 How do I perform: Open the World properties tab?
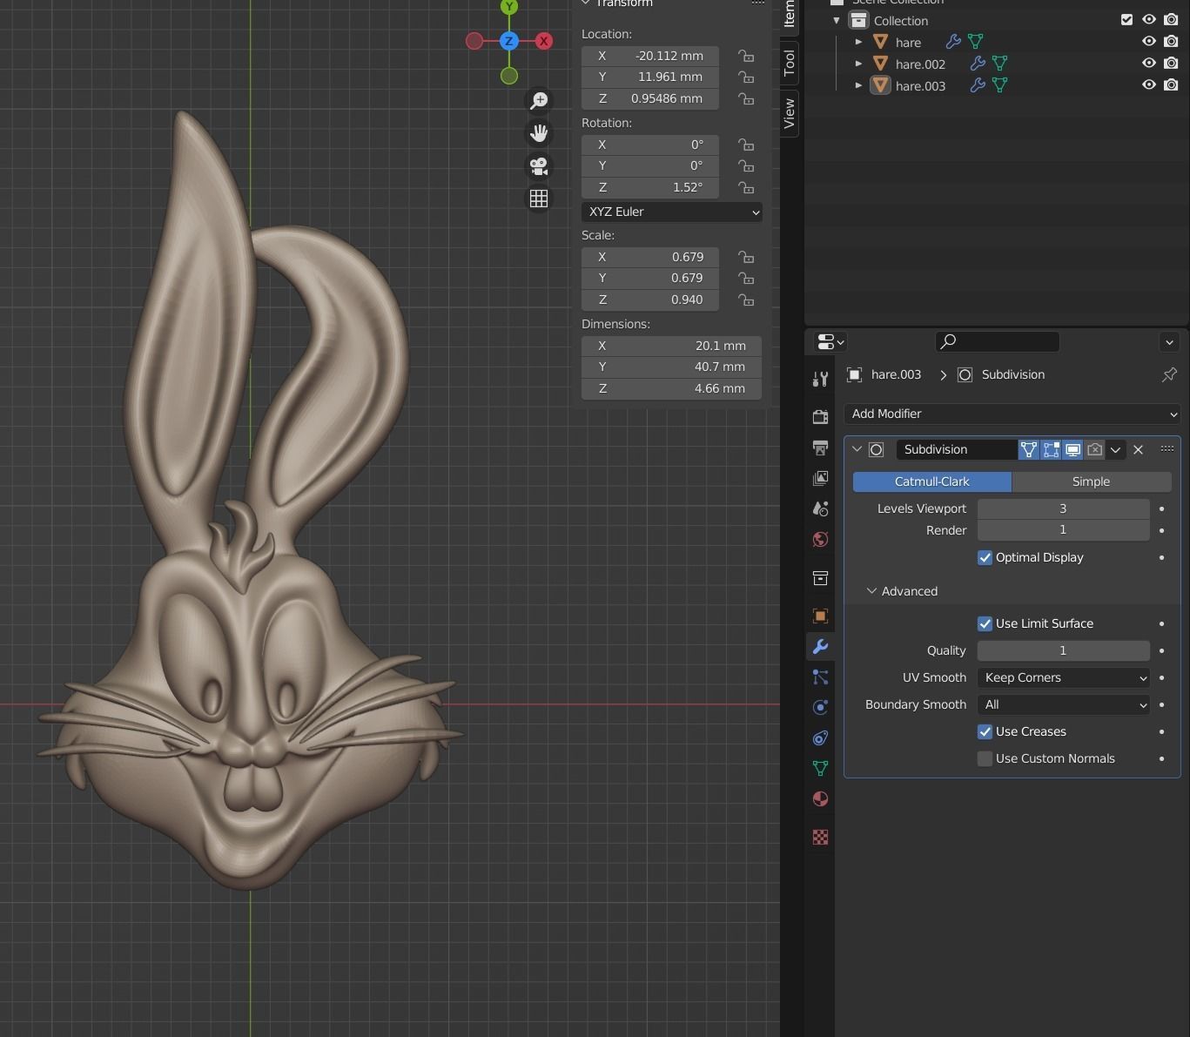point(820,539)
